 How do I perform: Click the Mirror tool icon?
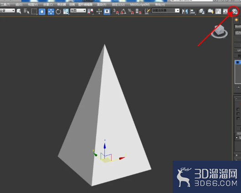pyautogui.click(x=185, y=11)
